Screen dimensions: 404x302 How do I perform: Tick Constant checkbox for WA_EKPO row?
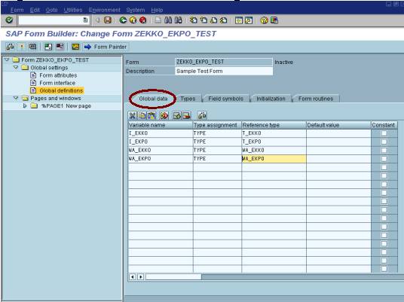[x=384, y=159]
